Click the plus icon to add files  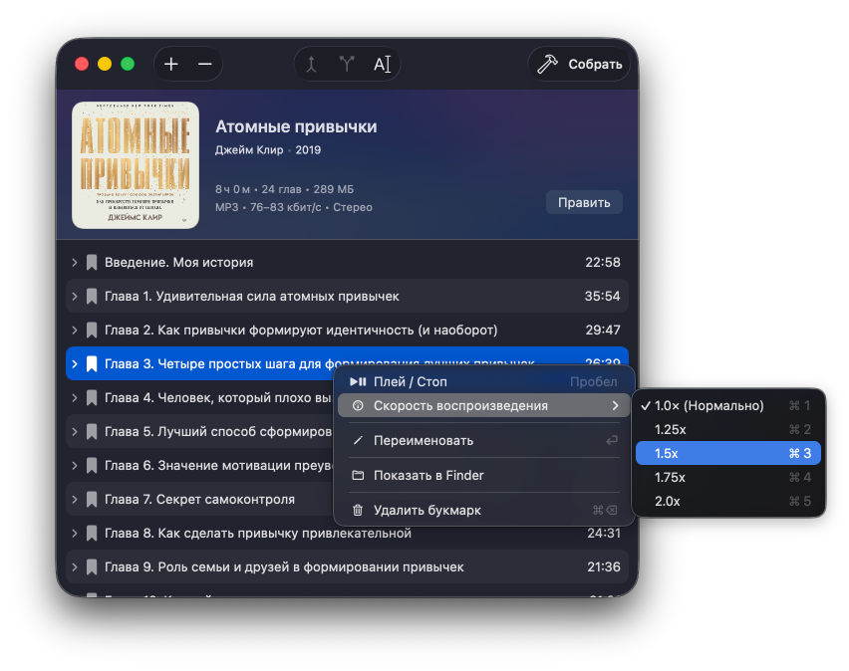tap(171, 64)
